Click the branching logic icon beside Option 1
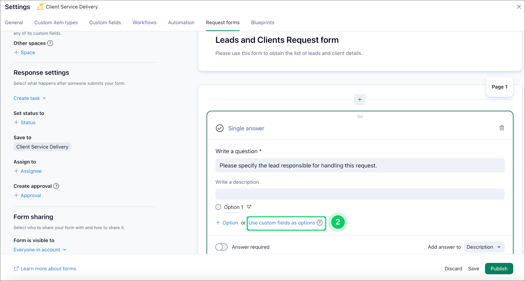525x281 pixels. (248, 207)
